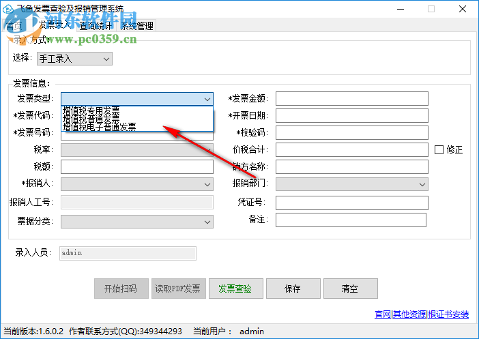479x339 pixels.
Task: Switch to the 发票录入 tab
Action: pos(55,25)
